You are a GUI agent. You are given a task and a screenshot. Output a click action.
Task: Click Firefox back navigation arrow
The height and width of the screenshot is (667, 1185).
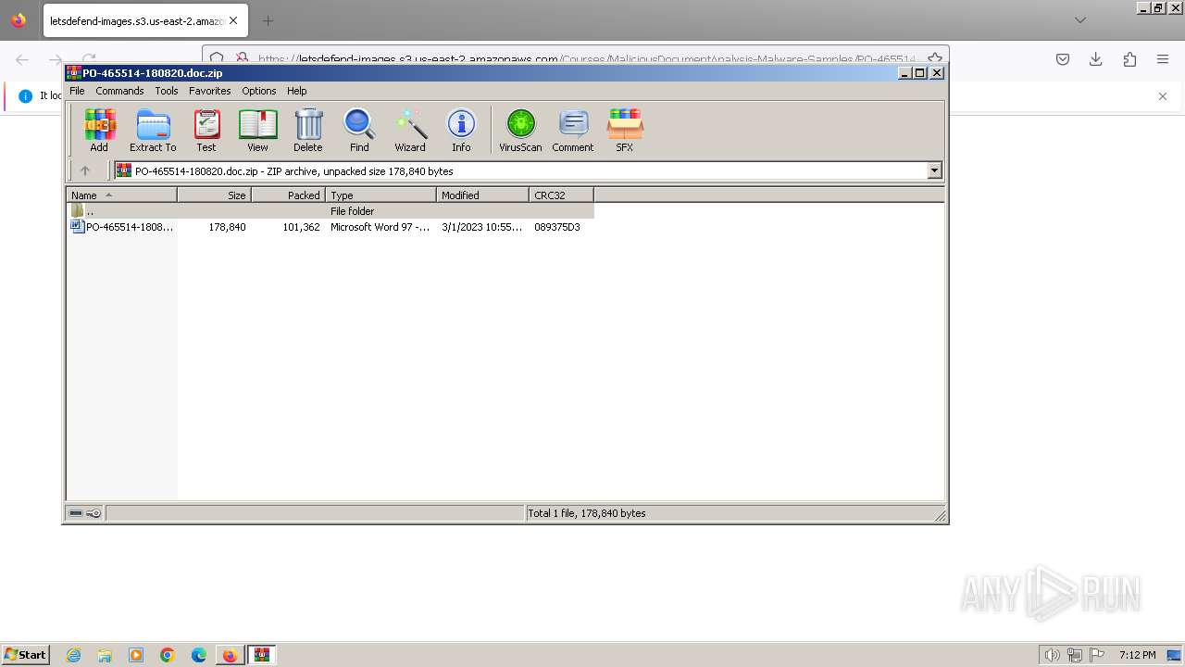point(22,59)
